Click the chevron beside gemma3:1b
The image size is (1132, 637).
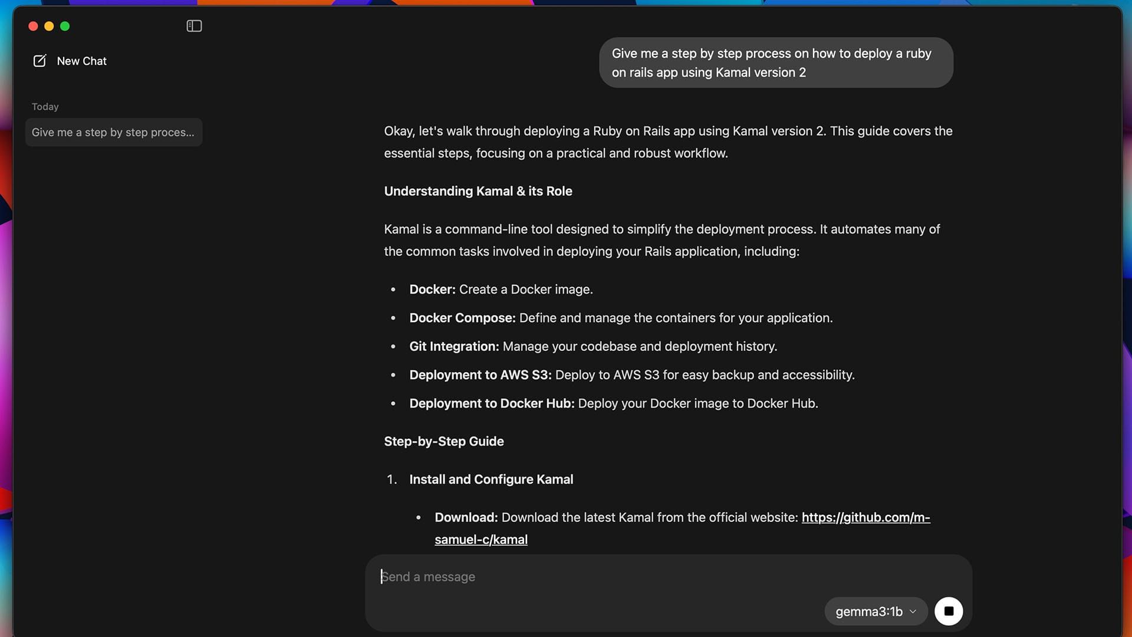point(913,612)
